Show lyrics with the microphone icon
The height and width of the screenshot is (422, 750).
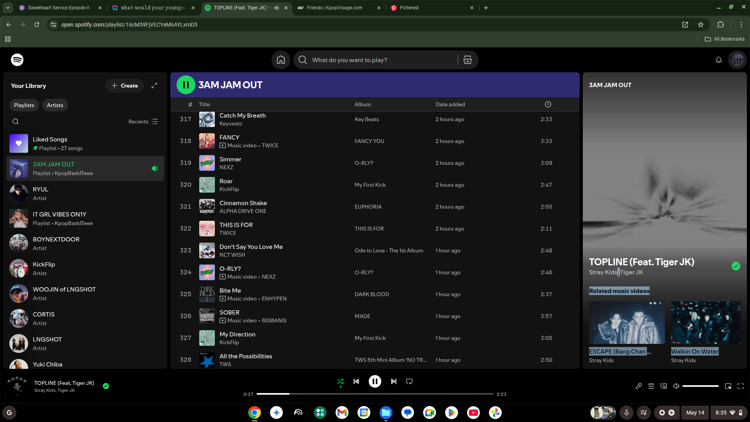[639, 386]
